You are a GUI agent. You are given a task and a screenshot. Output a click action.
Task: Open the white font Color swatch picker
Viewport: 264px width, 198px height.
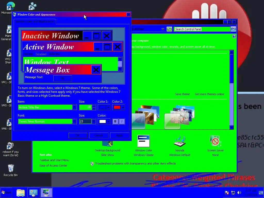104,121
